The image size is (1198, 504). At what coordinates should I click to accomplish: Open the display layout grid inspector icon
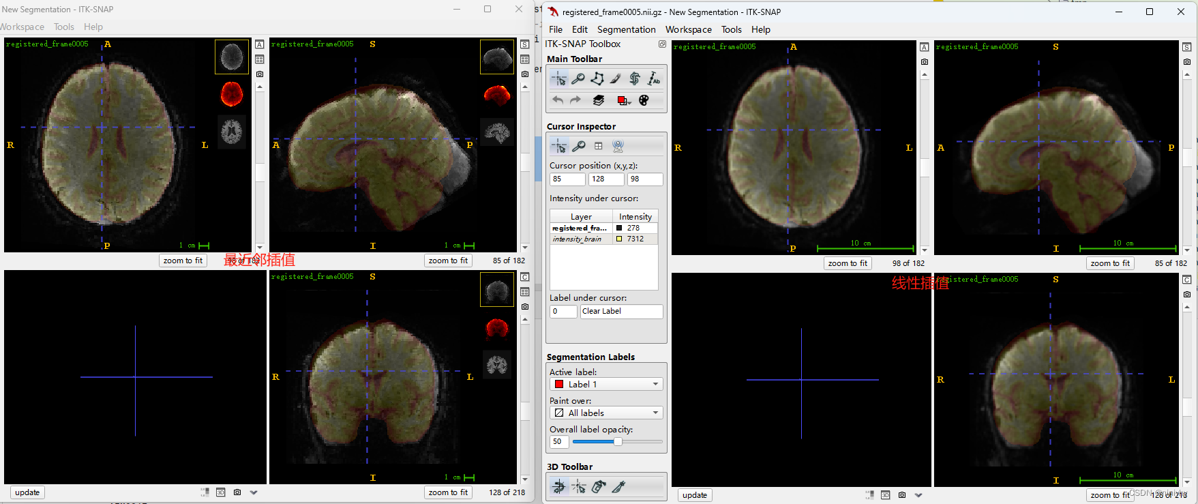tap(598, 146)
